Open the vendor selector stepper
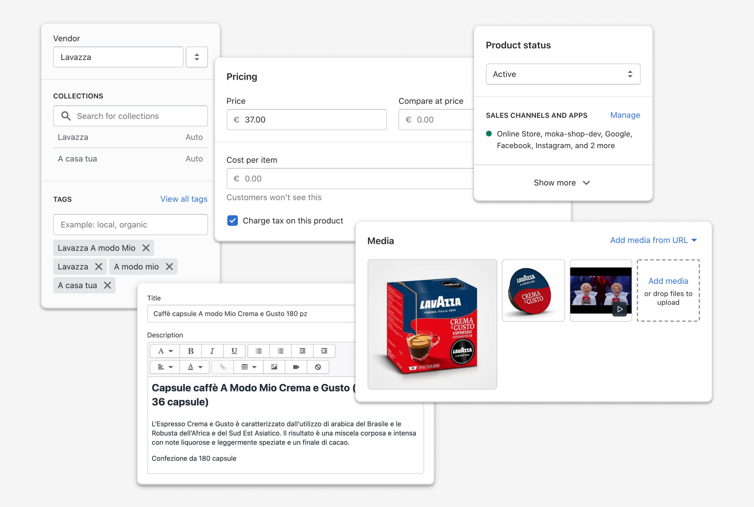 pos(197,57)
